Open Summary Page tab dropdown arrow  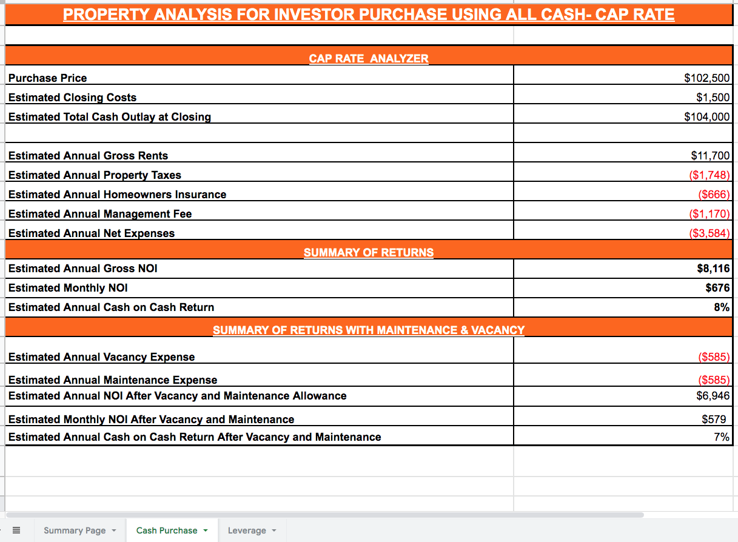tap(113, 530)
